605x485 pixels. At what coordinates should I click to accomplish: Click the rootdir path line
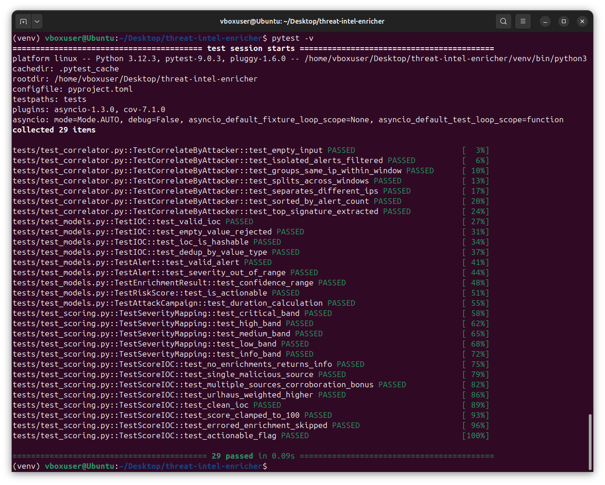[x=135, y=79]
